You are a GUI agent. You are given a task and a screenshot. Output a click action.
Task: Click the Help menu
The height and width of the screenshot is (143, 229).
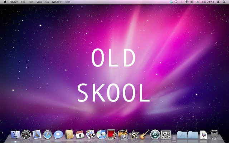coord(67,2)
